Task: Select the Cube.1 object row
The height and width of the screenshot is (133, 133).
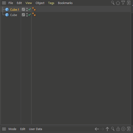Action: [66, 9]
